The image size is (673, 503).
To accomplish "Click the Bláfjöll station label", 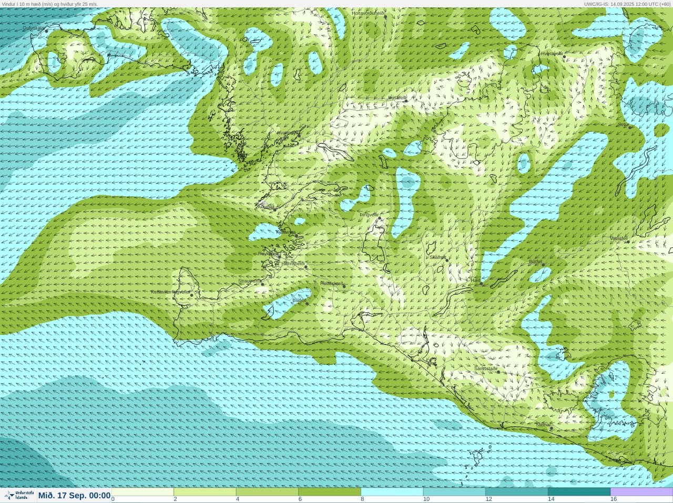I will [x=299, y=300].
